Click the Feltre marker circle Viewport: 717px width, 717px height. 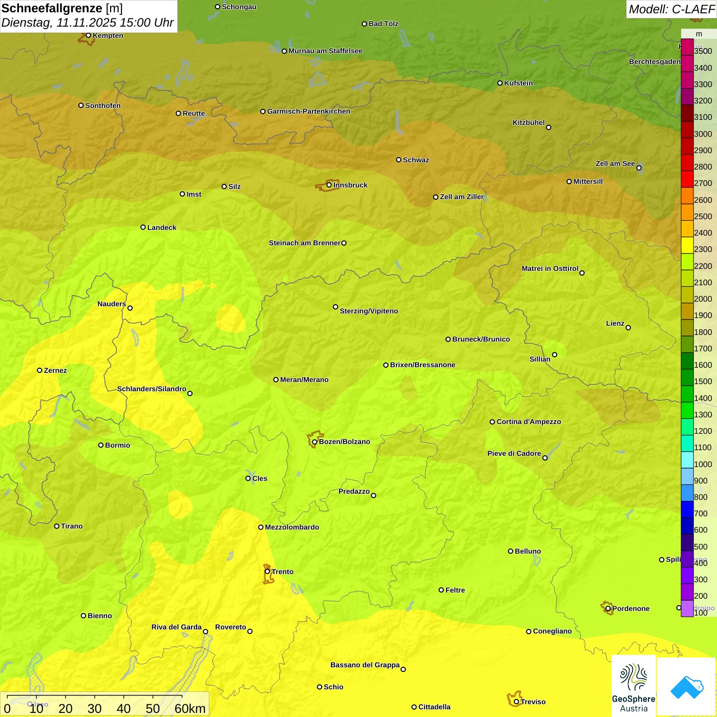pyautogui.click(x=441, y=590)
